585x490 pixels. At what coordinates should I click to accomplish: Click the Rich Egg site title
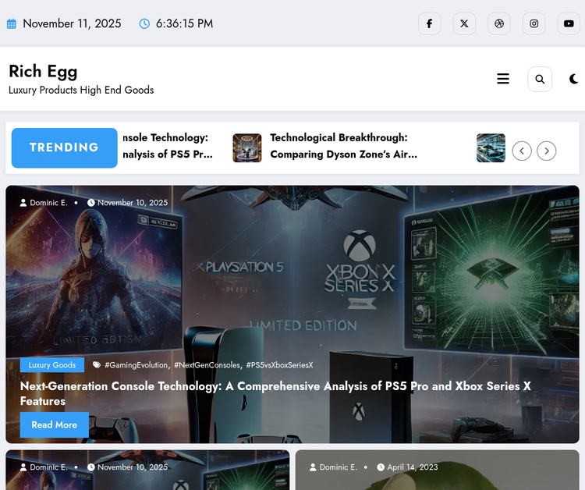click(43, 71)
